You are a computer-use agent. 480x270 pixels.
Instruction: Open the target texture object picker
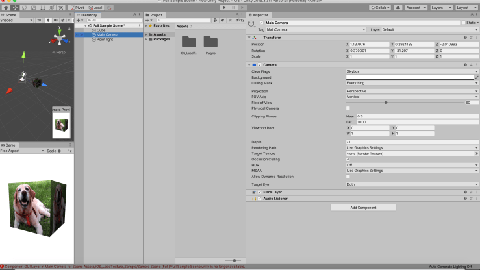476,153
